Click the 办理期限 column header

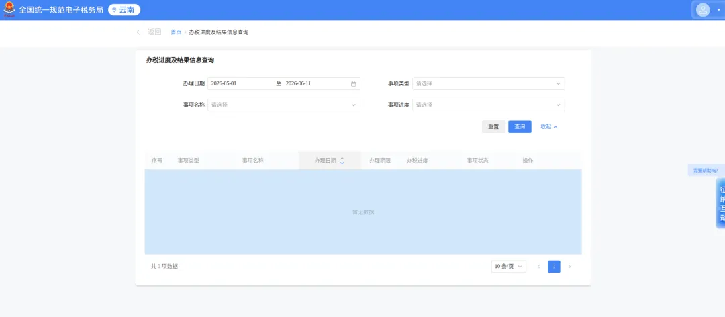(379, 161)
